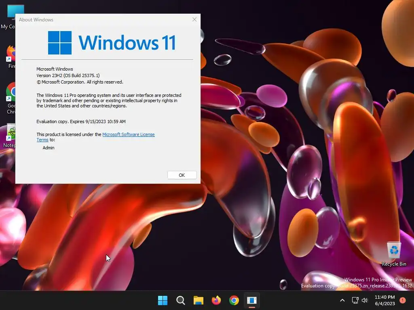Click the "Microsoft Windows" text line
Screen dimensions: 414x310
point(55,69)
